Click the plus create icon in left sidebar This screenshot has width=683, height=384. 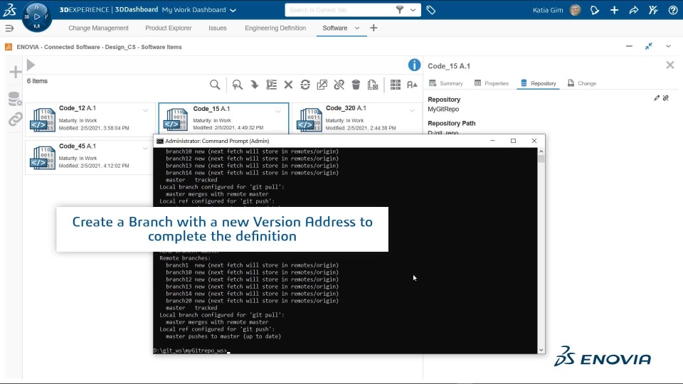point(15,72)
